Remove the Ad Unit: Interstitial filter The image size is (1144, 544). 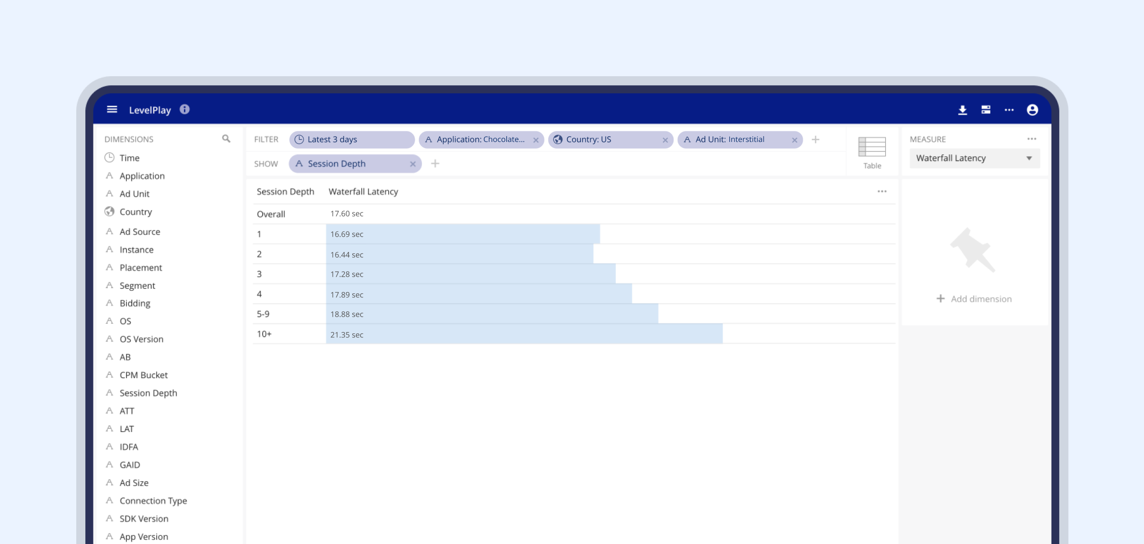click(795, 140)
